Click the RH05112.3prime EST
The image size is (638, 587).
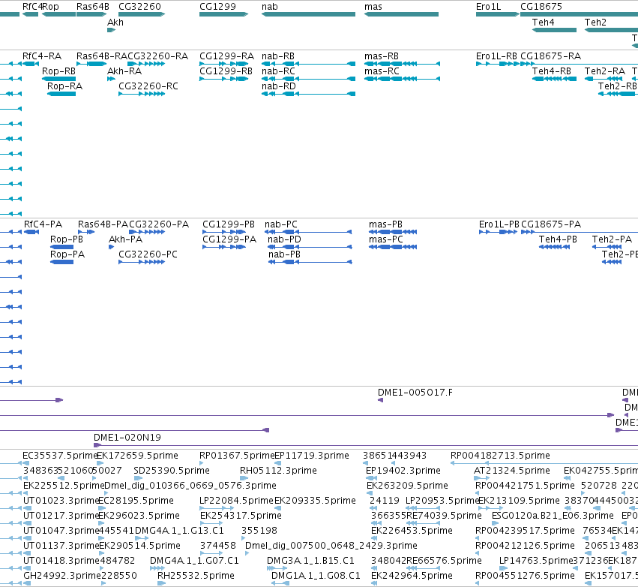click(244, 478)
